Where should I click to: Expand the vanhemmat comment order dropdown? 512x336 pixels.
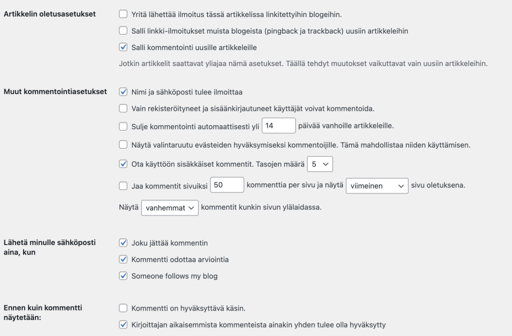169,207
